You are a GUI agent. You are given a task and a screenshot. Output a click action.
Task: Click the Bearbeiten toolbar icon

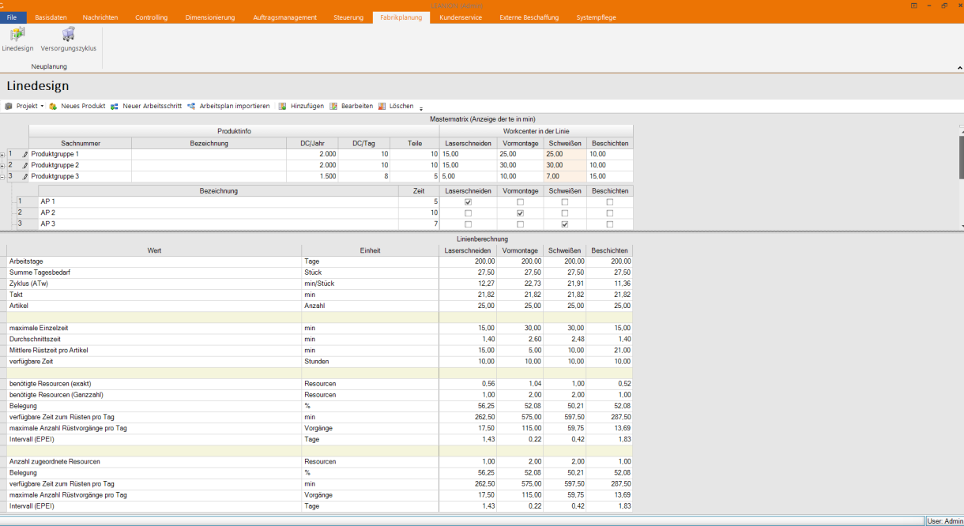333,106
